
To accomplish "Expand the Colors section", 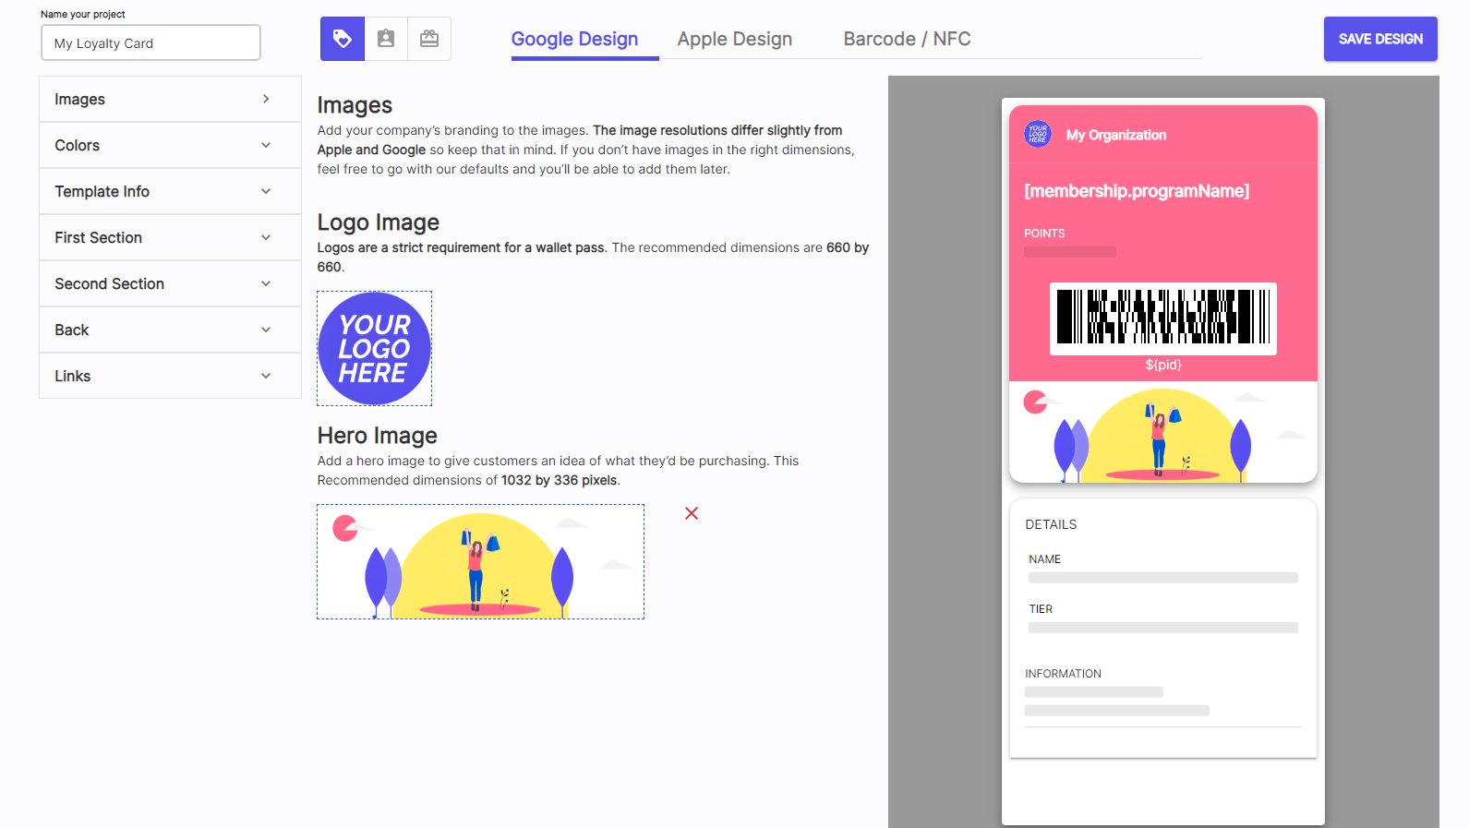I will pos(170,145).
